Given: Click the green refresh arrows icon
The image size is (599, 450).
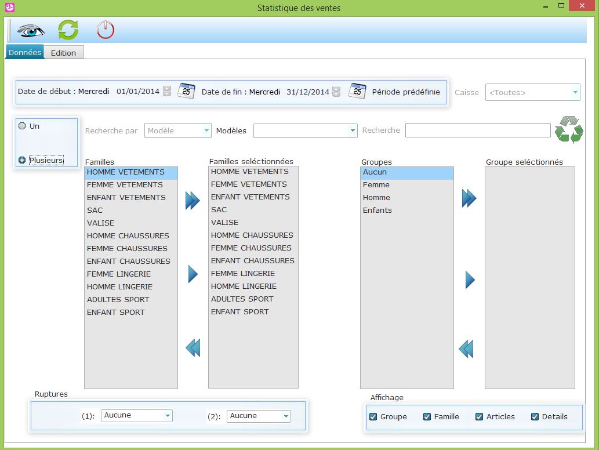Looking at the screenshot, I should pos(68,30).
